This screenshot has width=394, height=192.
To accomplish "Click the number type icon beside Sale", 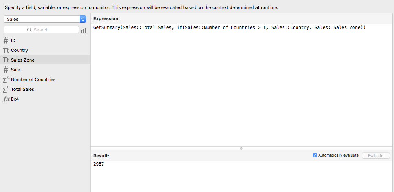I will click(x=6, y=70).
